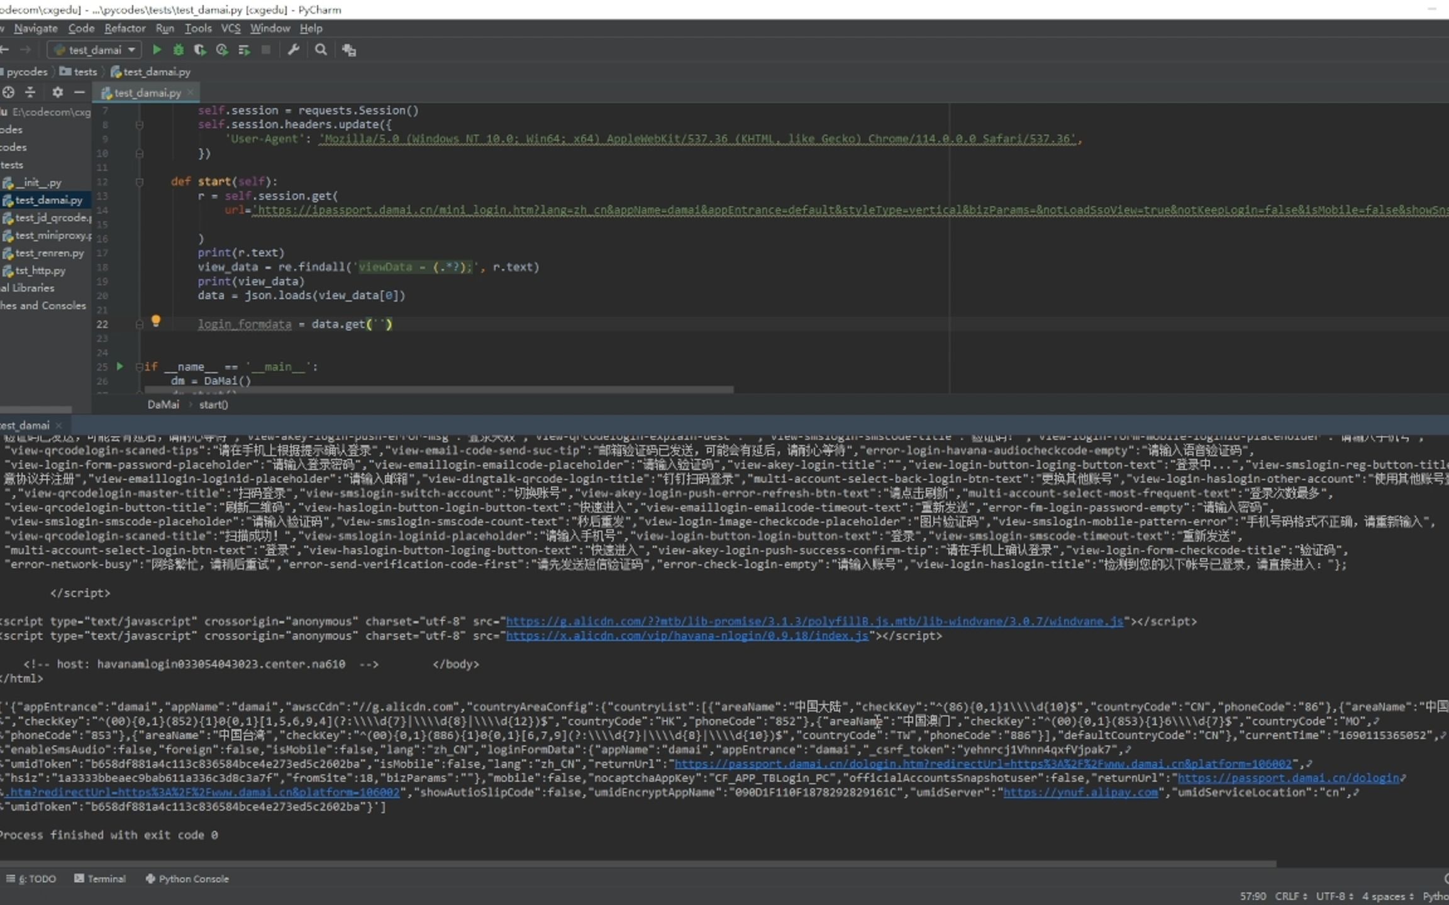Click the Search everywhere icon
The image size is (1449, 905).
(x=323, y=49)
